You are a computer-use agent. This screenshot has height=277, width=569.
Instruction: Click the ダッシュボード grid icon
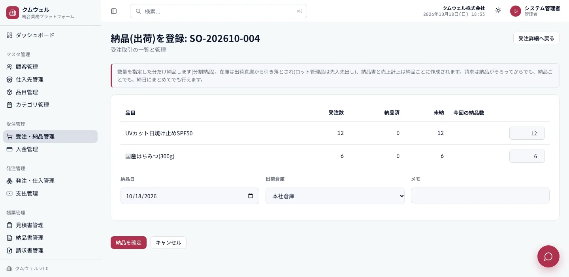[9, 35]
